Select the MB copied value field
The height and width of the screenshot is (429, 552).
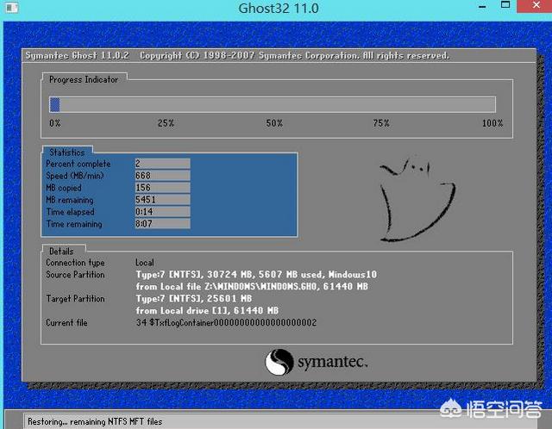[162, 188]
